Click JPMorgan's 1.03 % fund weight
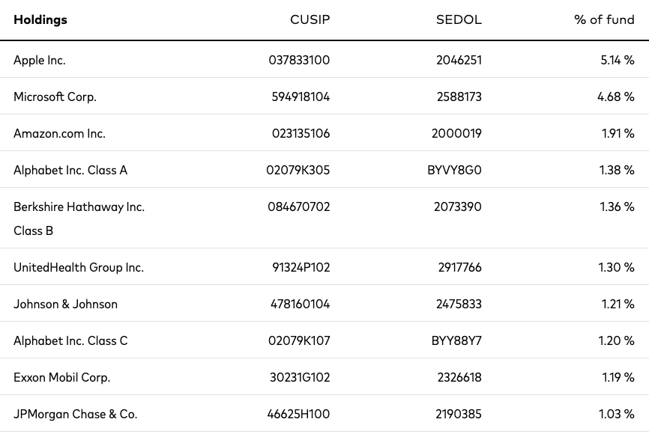The width and height of the screenshot is (649, 440). (x=616, y=415)
